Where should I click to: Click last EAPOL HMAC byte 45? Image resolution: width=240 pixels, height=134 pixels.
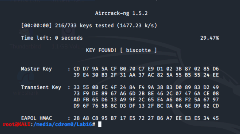click(x=216, y=118)
